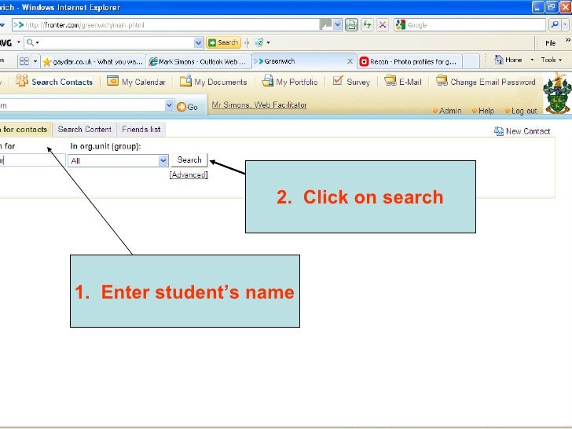Click the orange Go button
This screenshot has height=429, width=572.
[187, 107]
